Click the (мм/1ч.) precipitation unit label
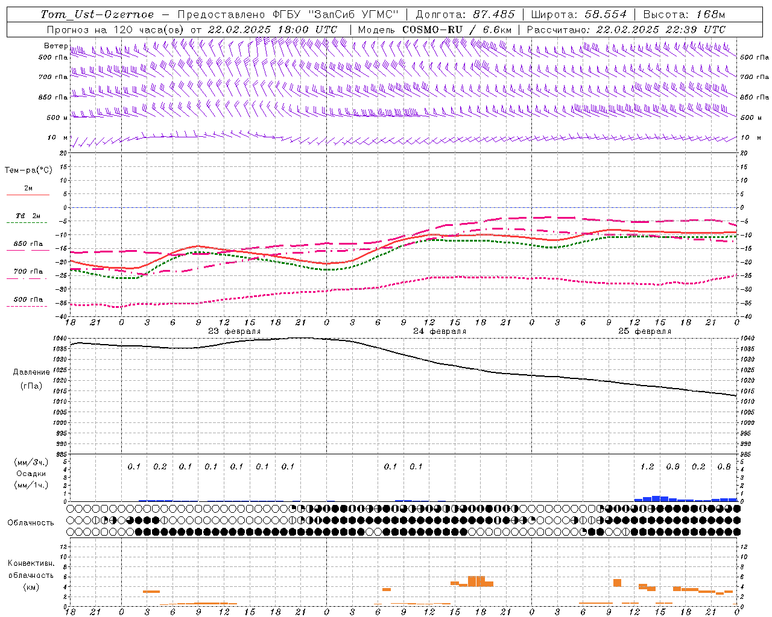This screenshot has height=617, width=772. coord(31,485)
